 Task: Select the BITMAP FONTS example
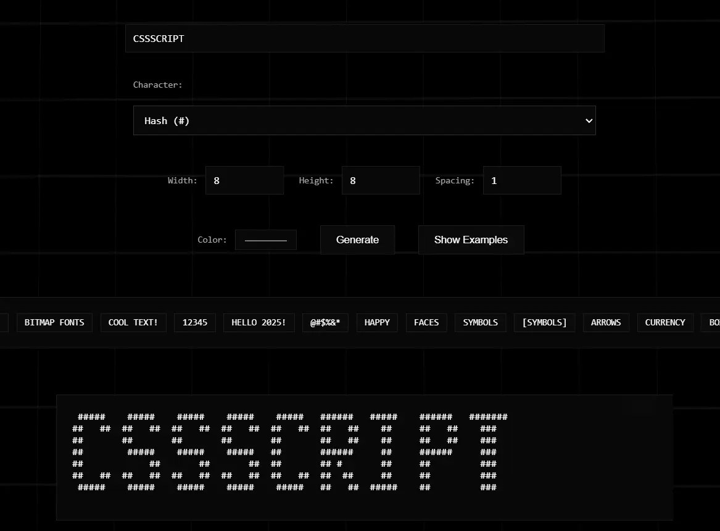(54, 322)
